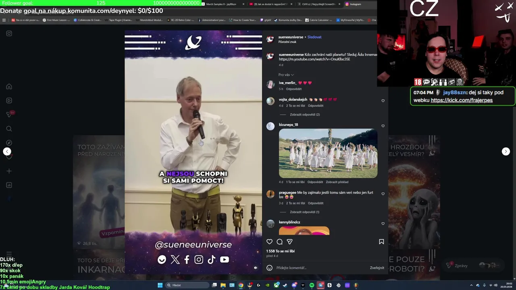This screenshot has width=516, height=290.
Task: Like praguegee's comment
Action: coord(383,194)
